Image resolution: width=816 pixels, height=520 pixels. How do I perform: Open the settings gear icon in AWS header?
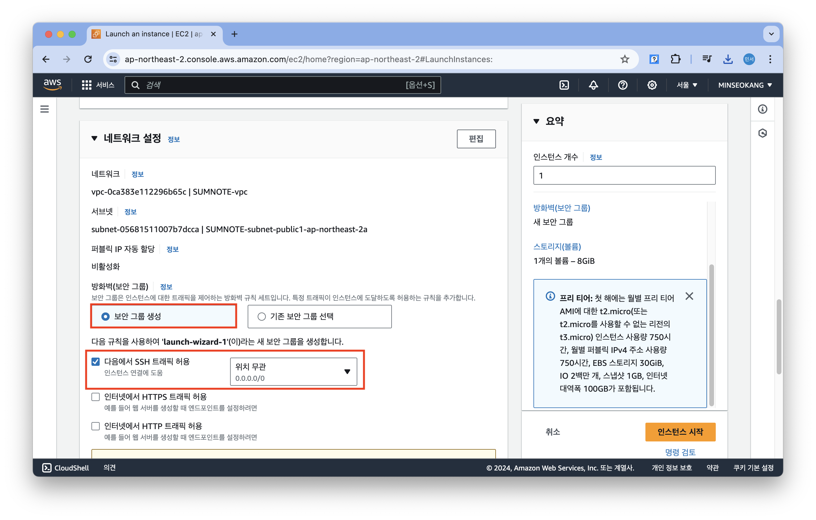(x=652, y=85)
